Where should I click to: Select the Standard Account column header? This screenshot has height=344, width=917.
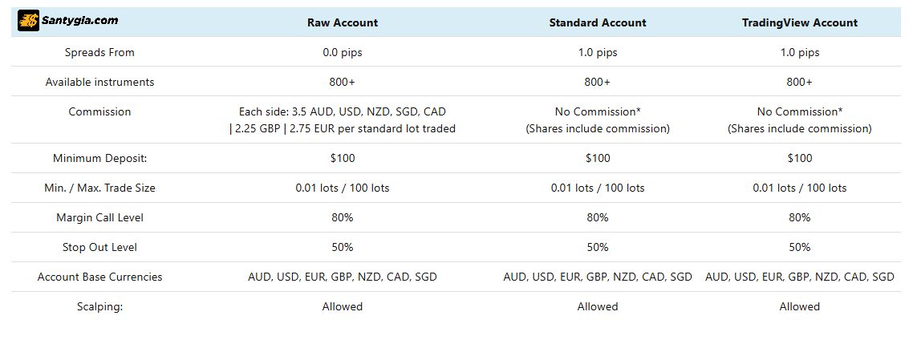598,22
